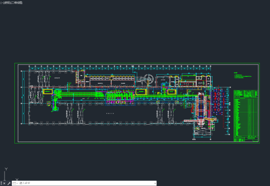
Task: Expand command history arrow at command line's right end
Action: (x=155, y=183)
